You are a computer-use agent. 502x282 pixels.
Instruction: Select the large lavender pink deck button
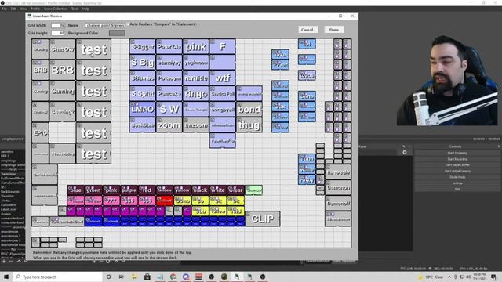coord(195,47)
